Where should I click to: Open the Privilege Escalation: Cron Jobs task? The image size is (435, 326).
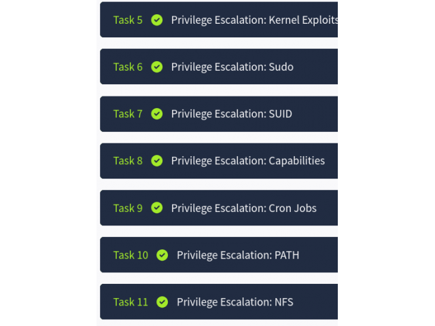(219, 208)
